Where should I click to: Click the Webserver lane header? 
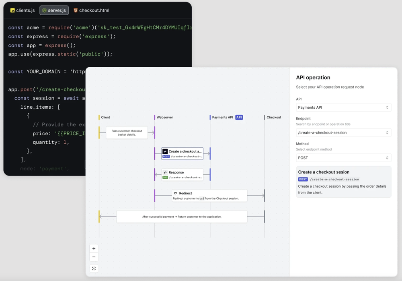[164, 117]
